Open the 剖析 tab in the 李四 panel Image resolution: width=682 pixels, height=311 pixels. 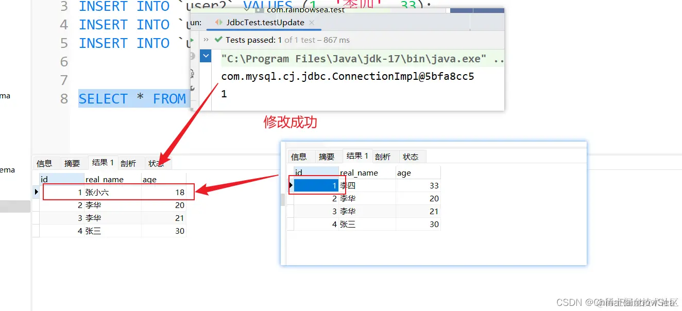383,157
